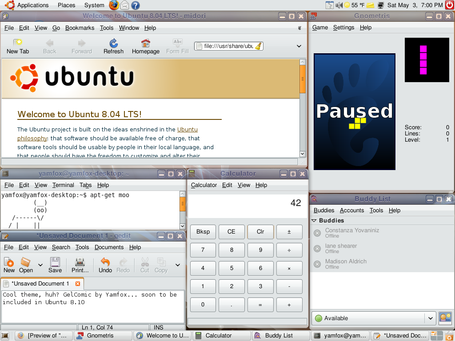The width and height of the screenshot is (455, 341).
Task: Open the recent files arrow next to Open
Action: tap(40, 265)
